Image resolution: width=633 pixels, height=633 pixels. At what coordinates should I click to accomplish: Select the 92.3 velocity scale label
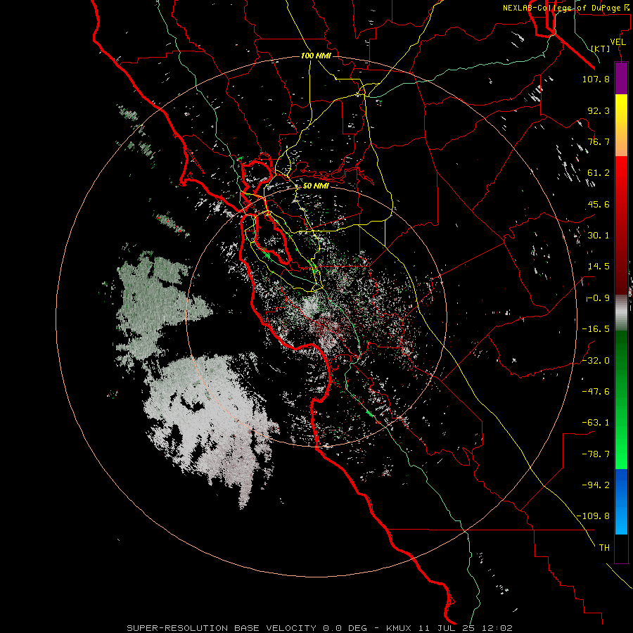(599, 110)
